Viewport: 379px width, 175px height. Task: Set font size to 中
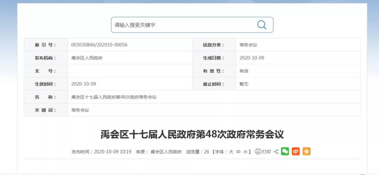pyautogui.click(x=238, y=152)
